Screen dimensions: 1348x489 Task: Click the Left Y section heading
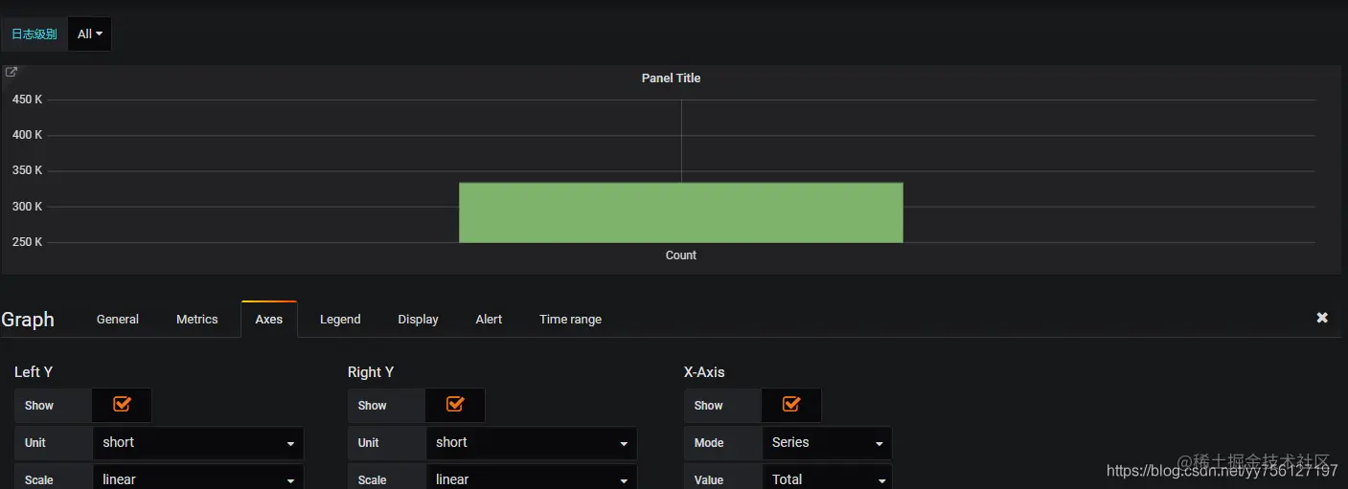(34, 371)
